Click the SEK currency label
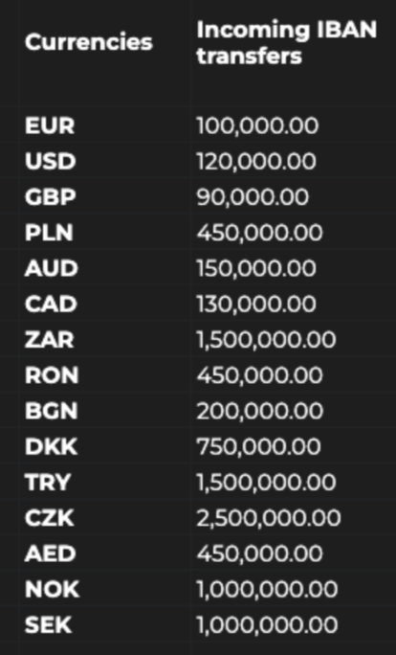This screenshot has height=655, width=396. tap(49, 625)
